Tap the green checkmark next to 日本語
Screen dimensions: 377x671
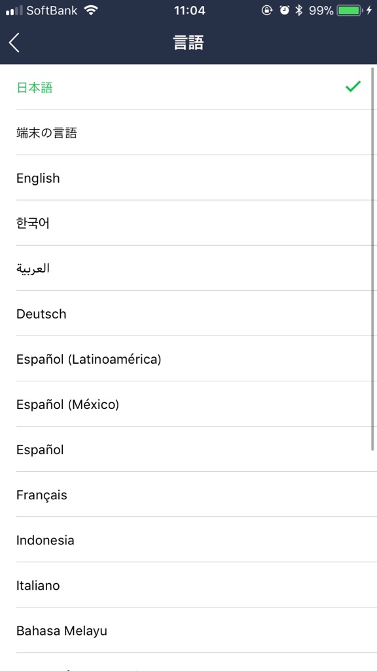353,87
